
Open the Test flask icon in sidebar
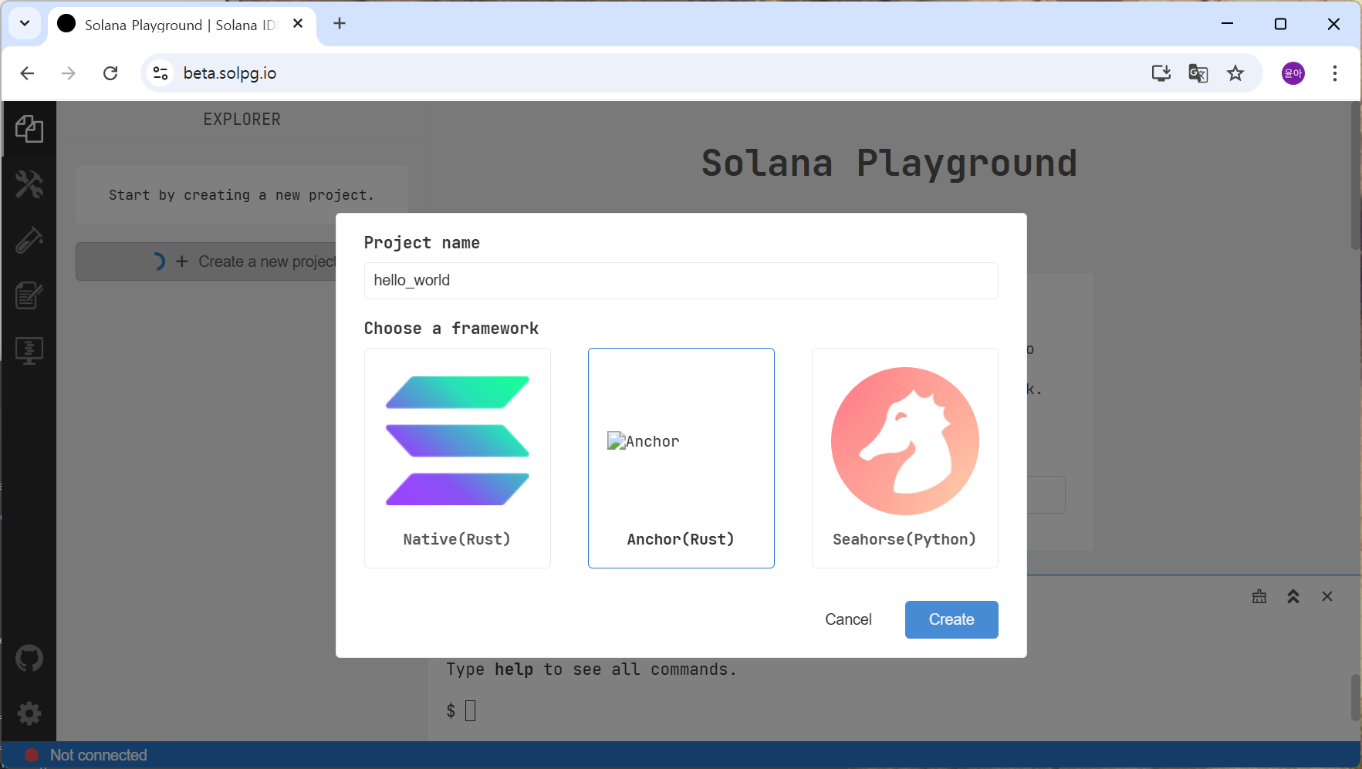click(29, 240)
